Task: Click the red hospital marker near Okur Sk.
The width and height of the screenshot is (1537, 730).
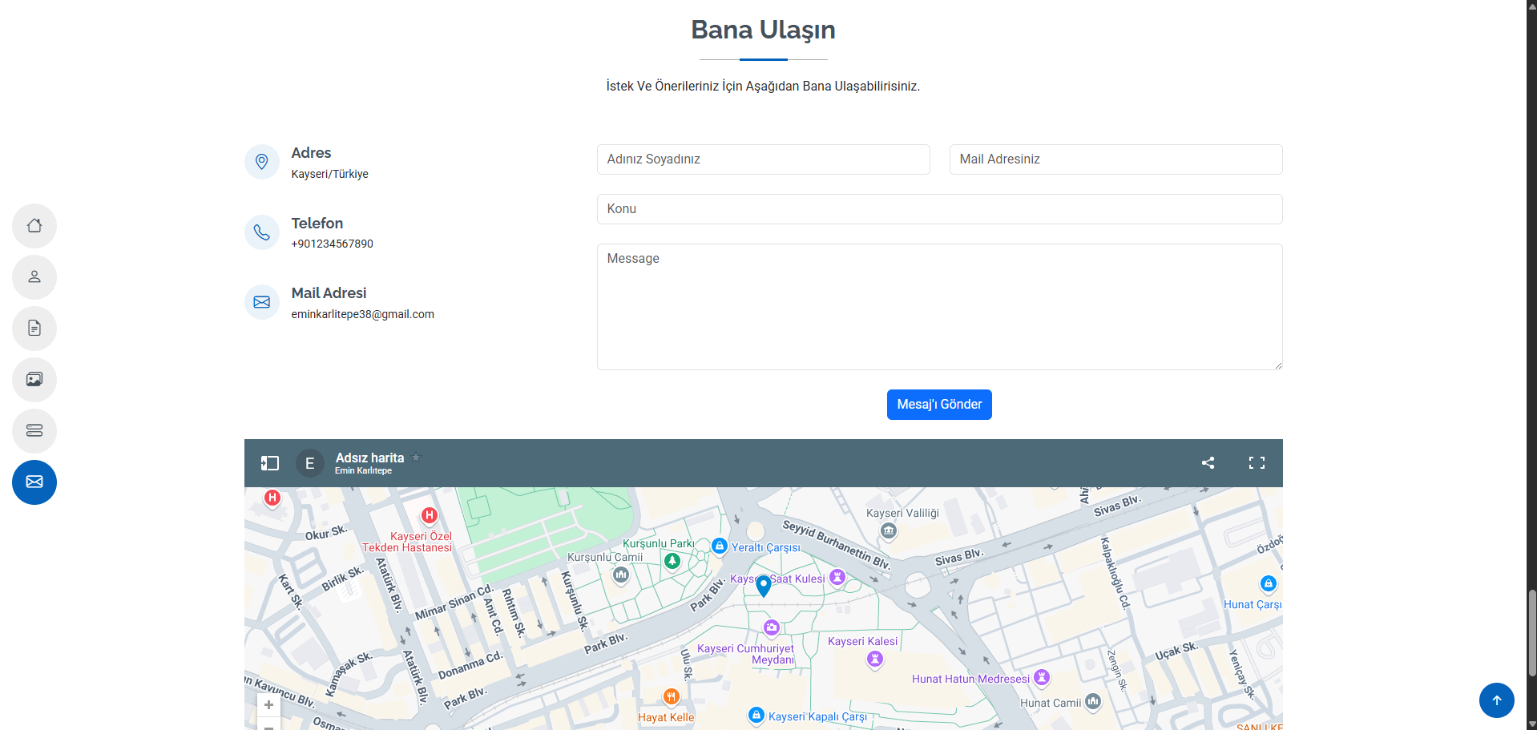Action: click(272, 498)
